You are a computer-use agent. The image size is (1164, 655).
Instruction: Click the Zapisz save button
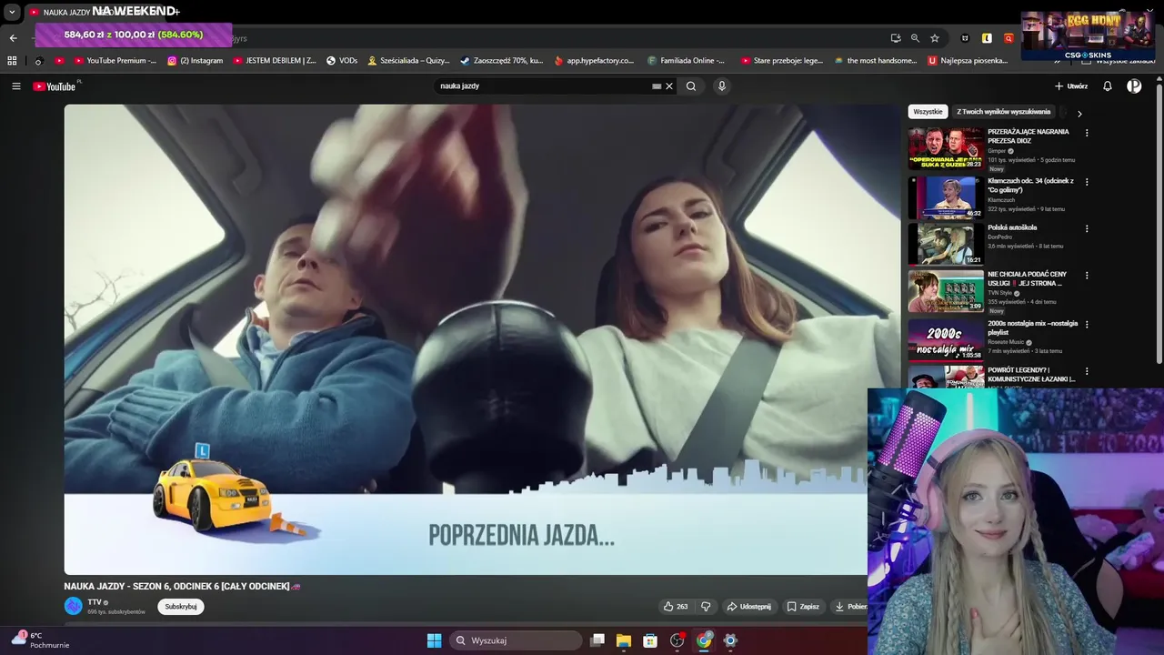[x=803, y=606]
